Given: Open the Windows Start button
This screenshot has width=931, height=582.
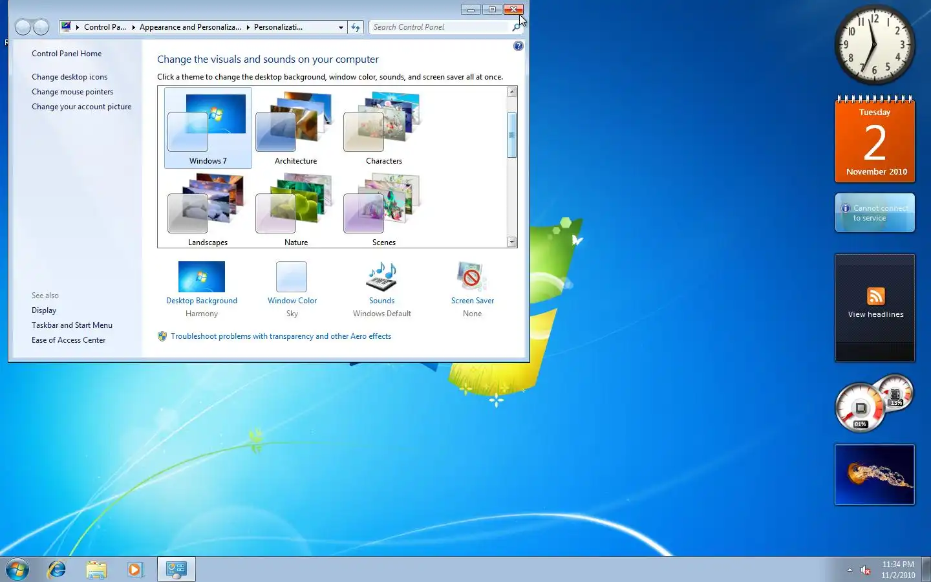Looking at the screenshot, I should [17, 570].
